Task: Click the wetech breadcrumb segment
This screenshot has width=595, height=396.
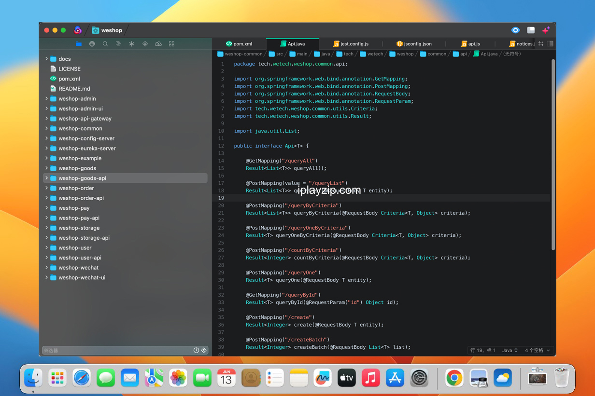Action: [371, 54]
